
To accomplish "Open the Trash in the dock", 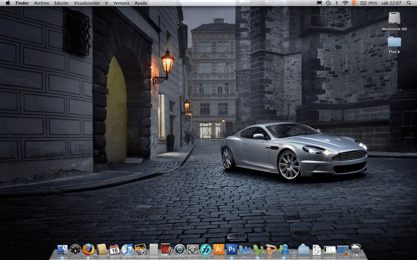I will pyautogui.click(x=355, y=250).
